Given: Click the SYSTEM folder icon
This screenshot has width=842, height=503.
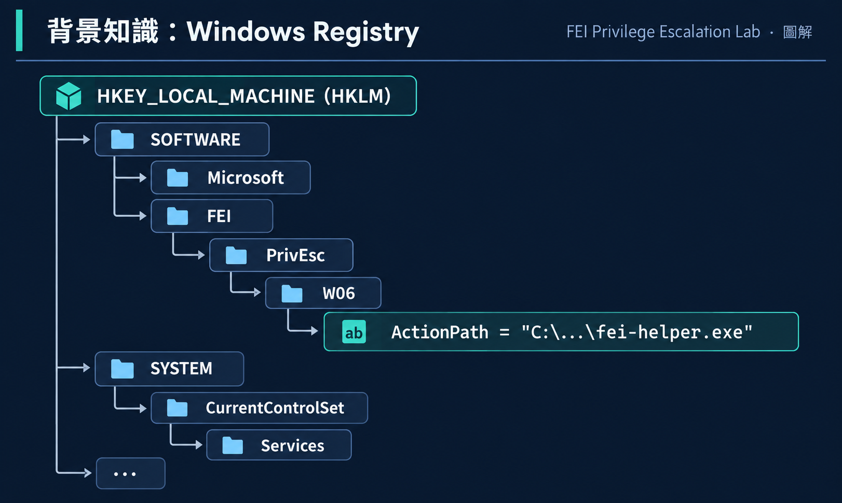Looking at the screenshot, I should click(123, 369).
